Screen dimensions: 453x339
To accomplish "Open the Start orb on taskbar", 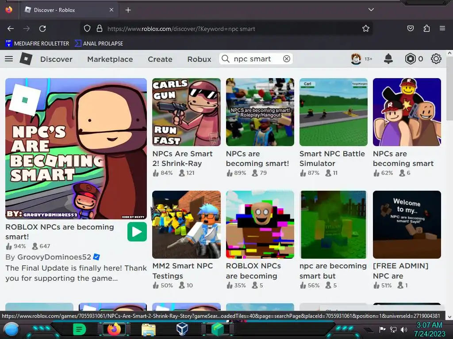I will pyautogui.click(x=11, y=329).
